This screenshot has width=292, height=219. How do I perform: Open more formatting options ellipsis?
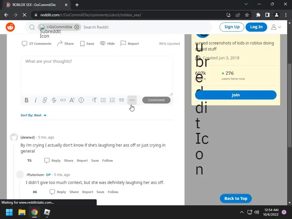(132, 100)
